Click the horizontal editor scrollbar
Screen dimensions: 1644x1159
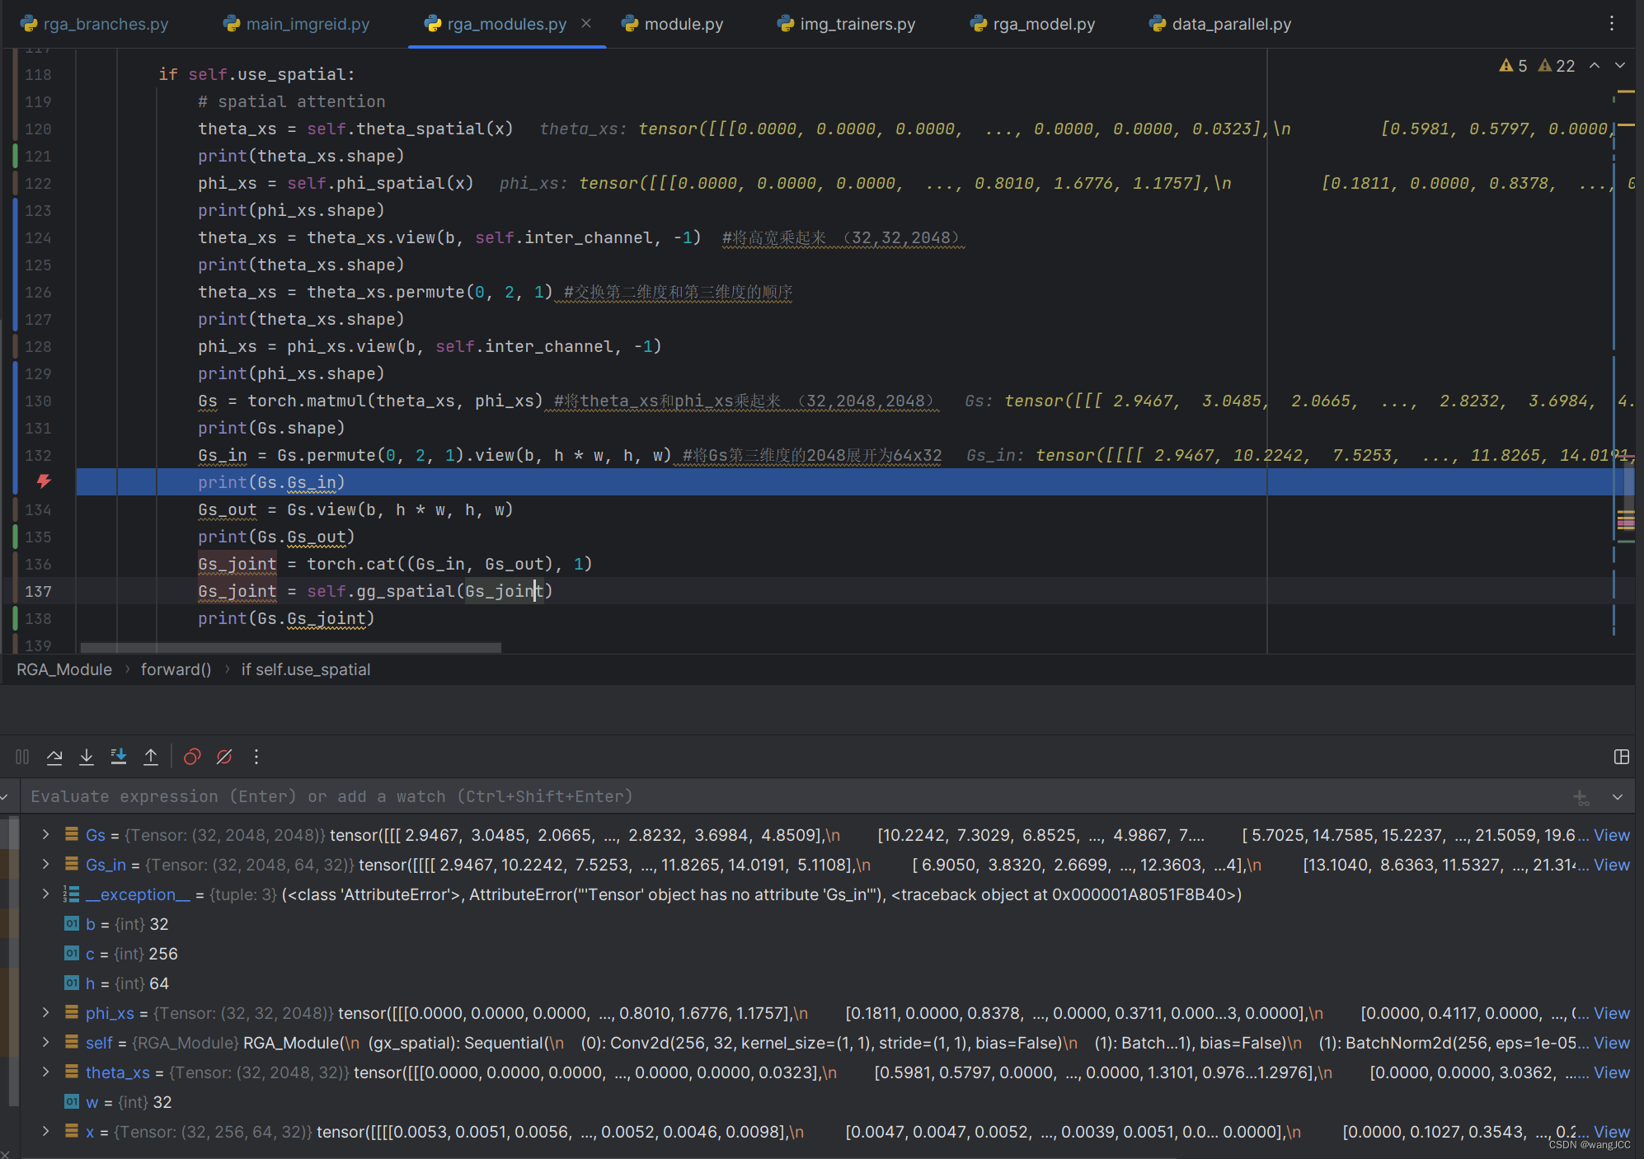[x=290, y=648]
